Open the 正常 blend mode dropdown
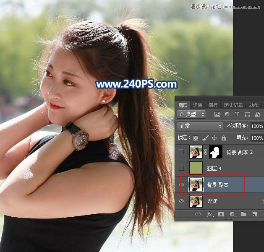264x252 pixels. [x=200, y=126]
